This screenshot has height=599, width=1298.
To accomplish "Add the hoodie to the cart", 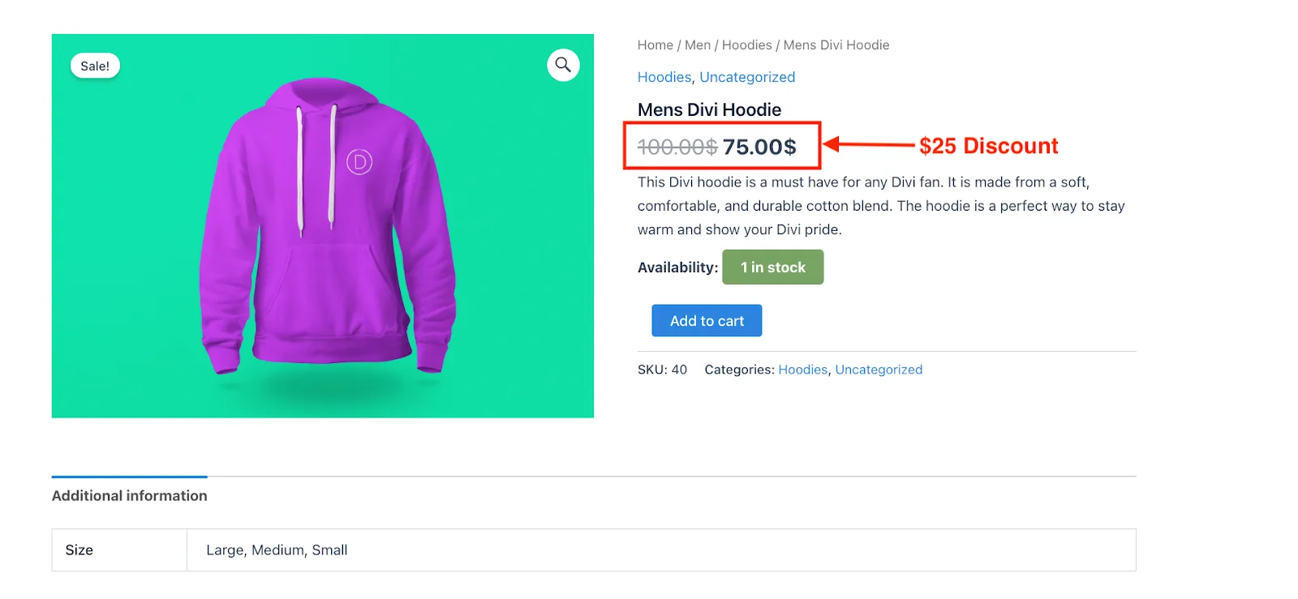I will [707, 321].
